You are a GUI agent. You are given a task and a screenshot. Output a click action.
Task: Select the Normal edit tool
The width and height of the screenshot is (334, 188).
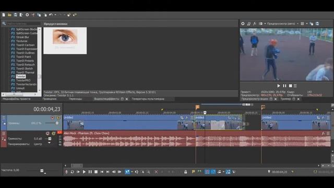[x=127, y=172]
